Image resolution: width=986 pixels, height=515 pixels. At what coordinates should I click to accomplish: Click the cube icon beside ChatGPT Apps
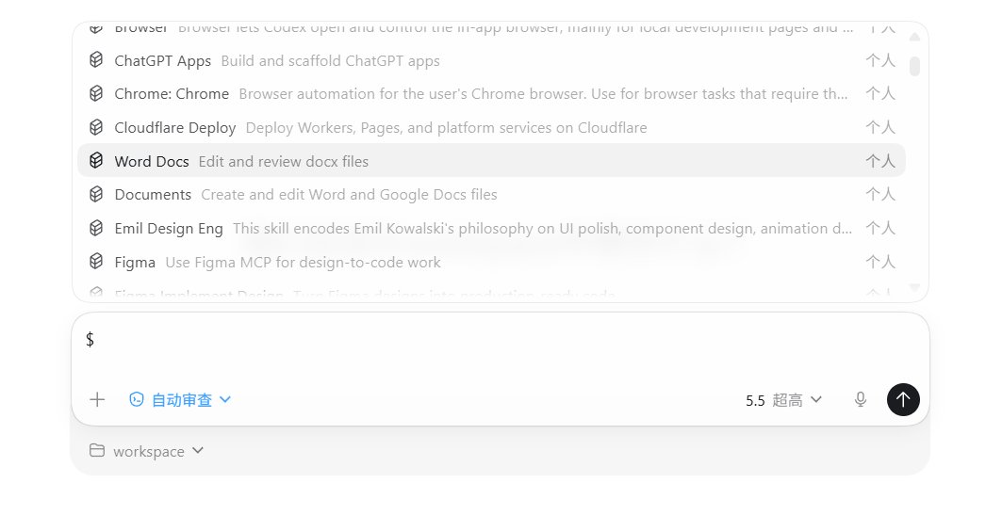click(x=95, y=60)
